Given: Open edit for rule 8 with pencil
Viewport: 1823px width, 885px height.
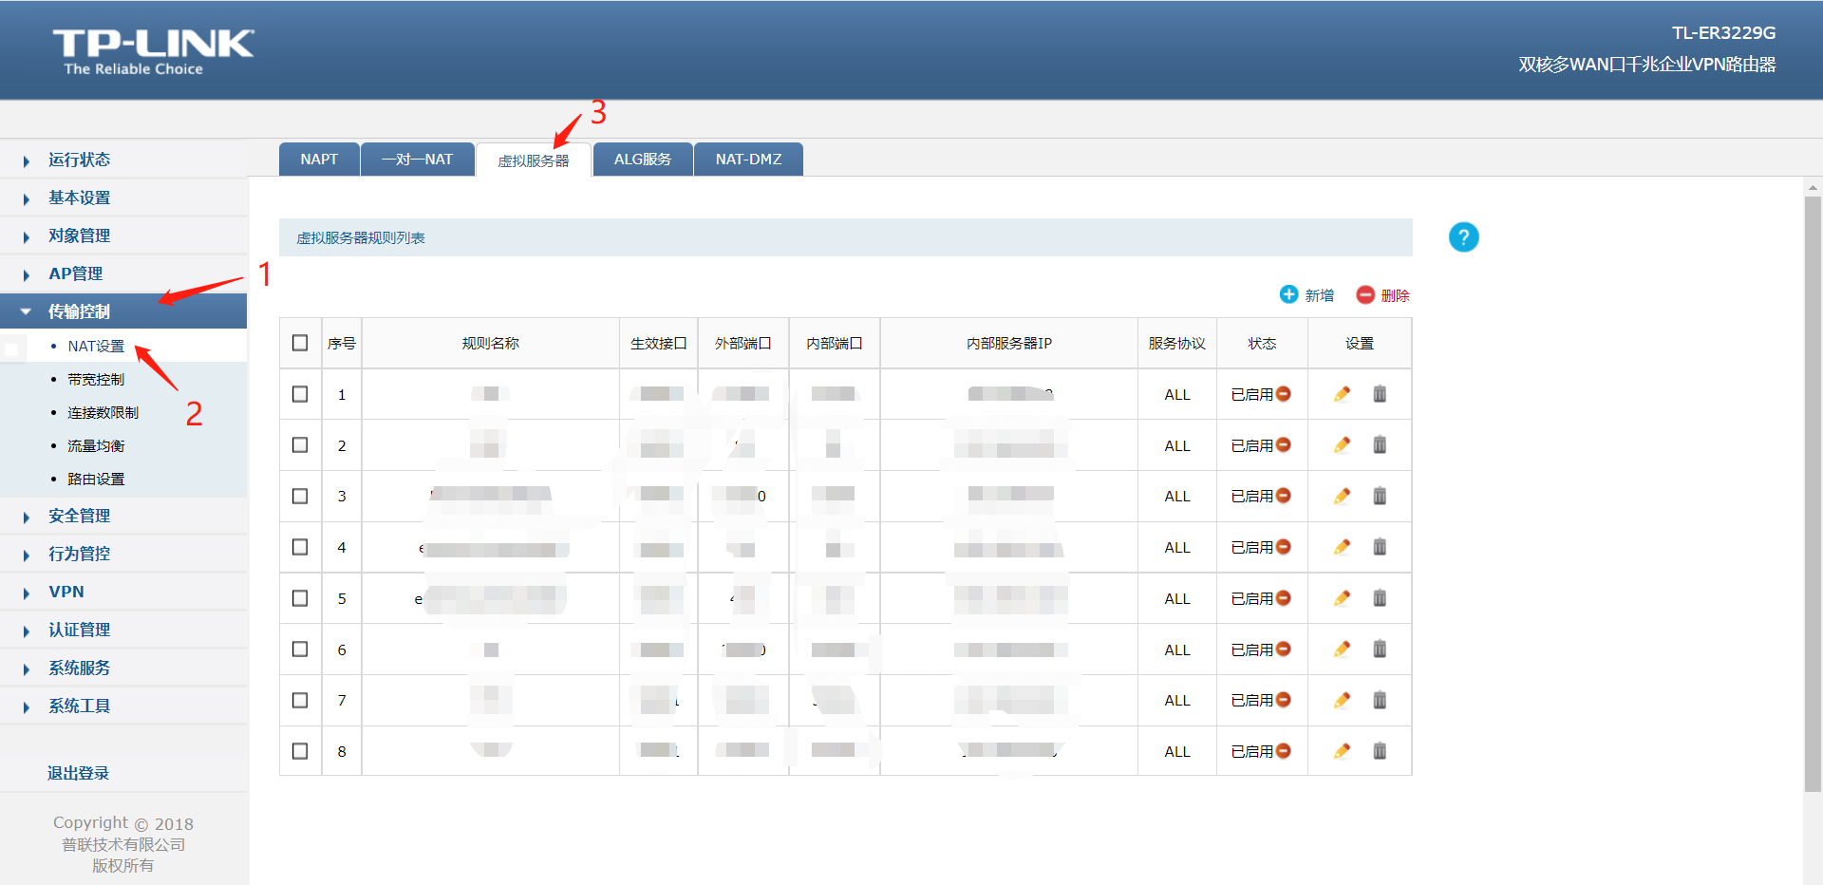Looking at the screenshot, I should [1342, 751].
